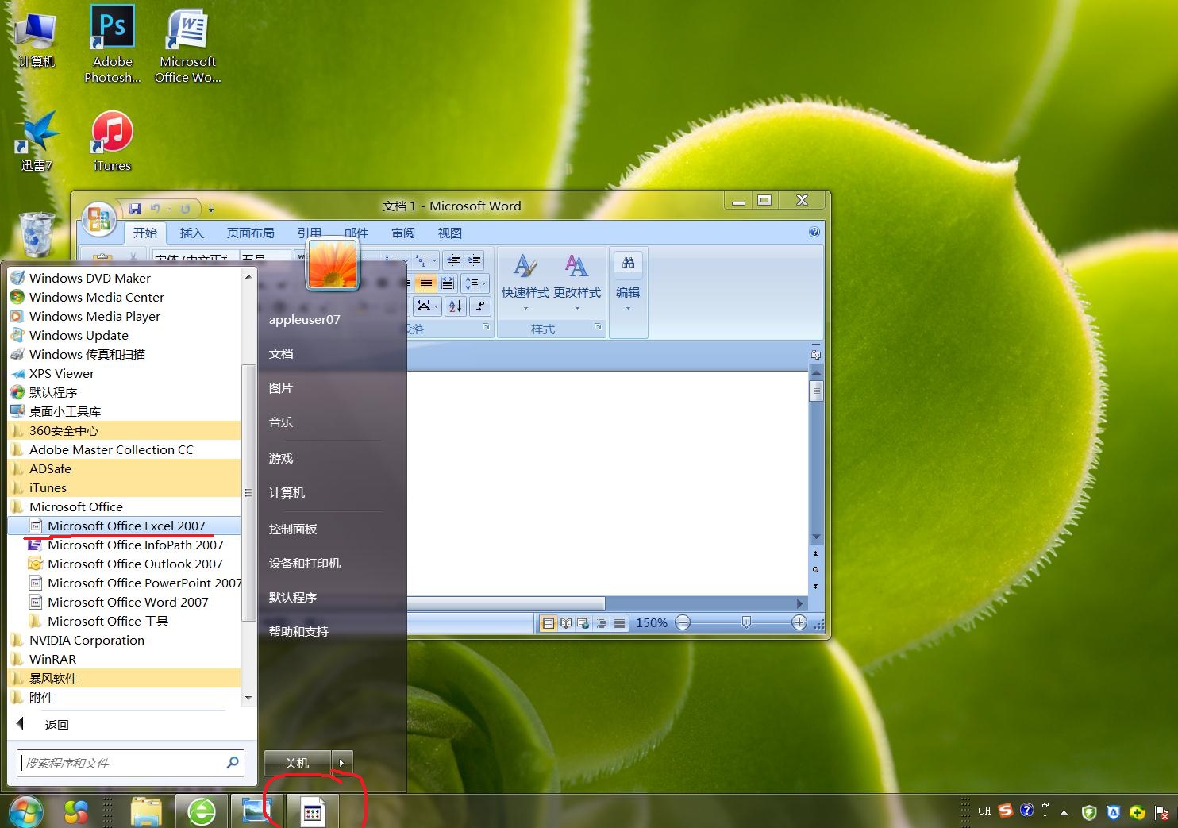The height and width of the screenshot is (828, 1178).
Task: Switch to the 审阅 tab in Word
Action: click(x=403, y=233)
